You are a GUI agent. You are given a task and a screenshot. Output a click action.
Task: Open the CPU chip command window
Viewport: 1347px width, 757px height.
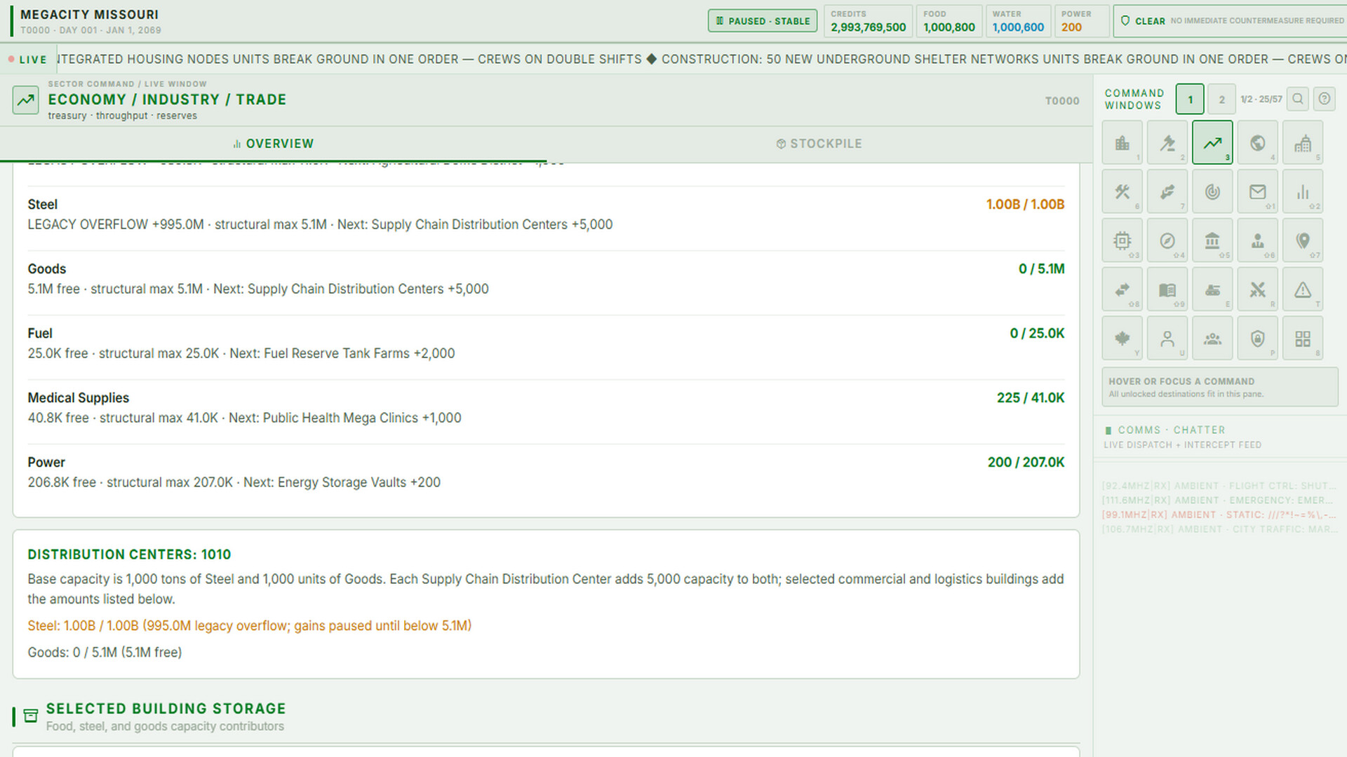(x=1122, y=240)
